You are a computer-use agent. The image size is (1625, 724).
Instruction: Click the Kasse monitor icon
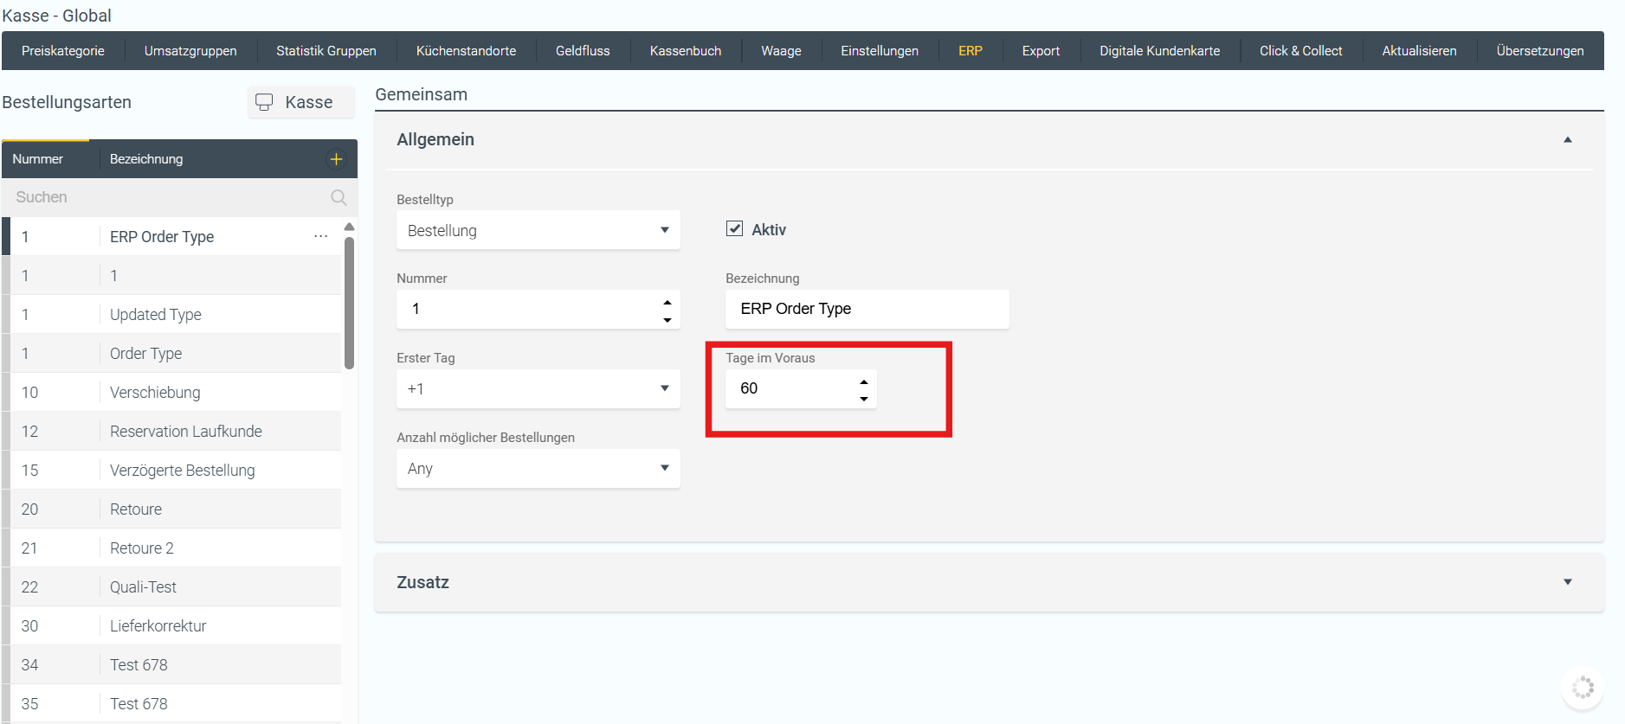pyautogui.click(x=264, y=102)
